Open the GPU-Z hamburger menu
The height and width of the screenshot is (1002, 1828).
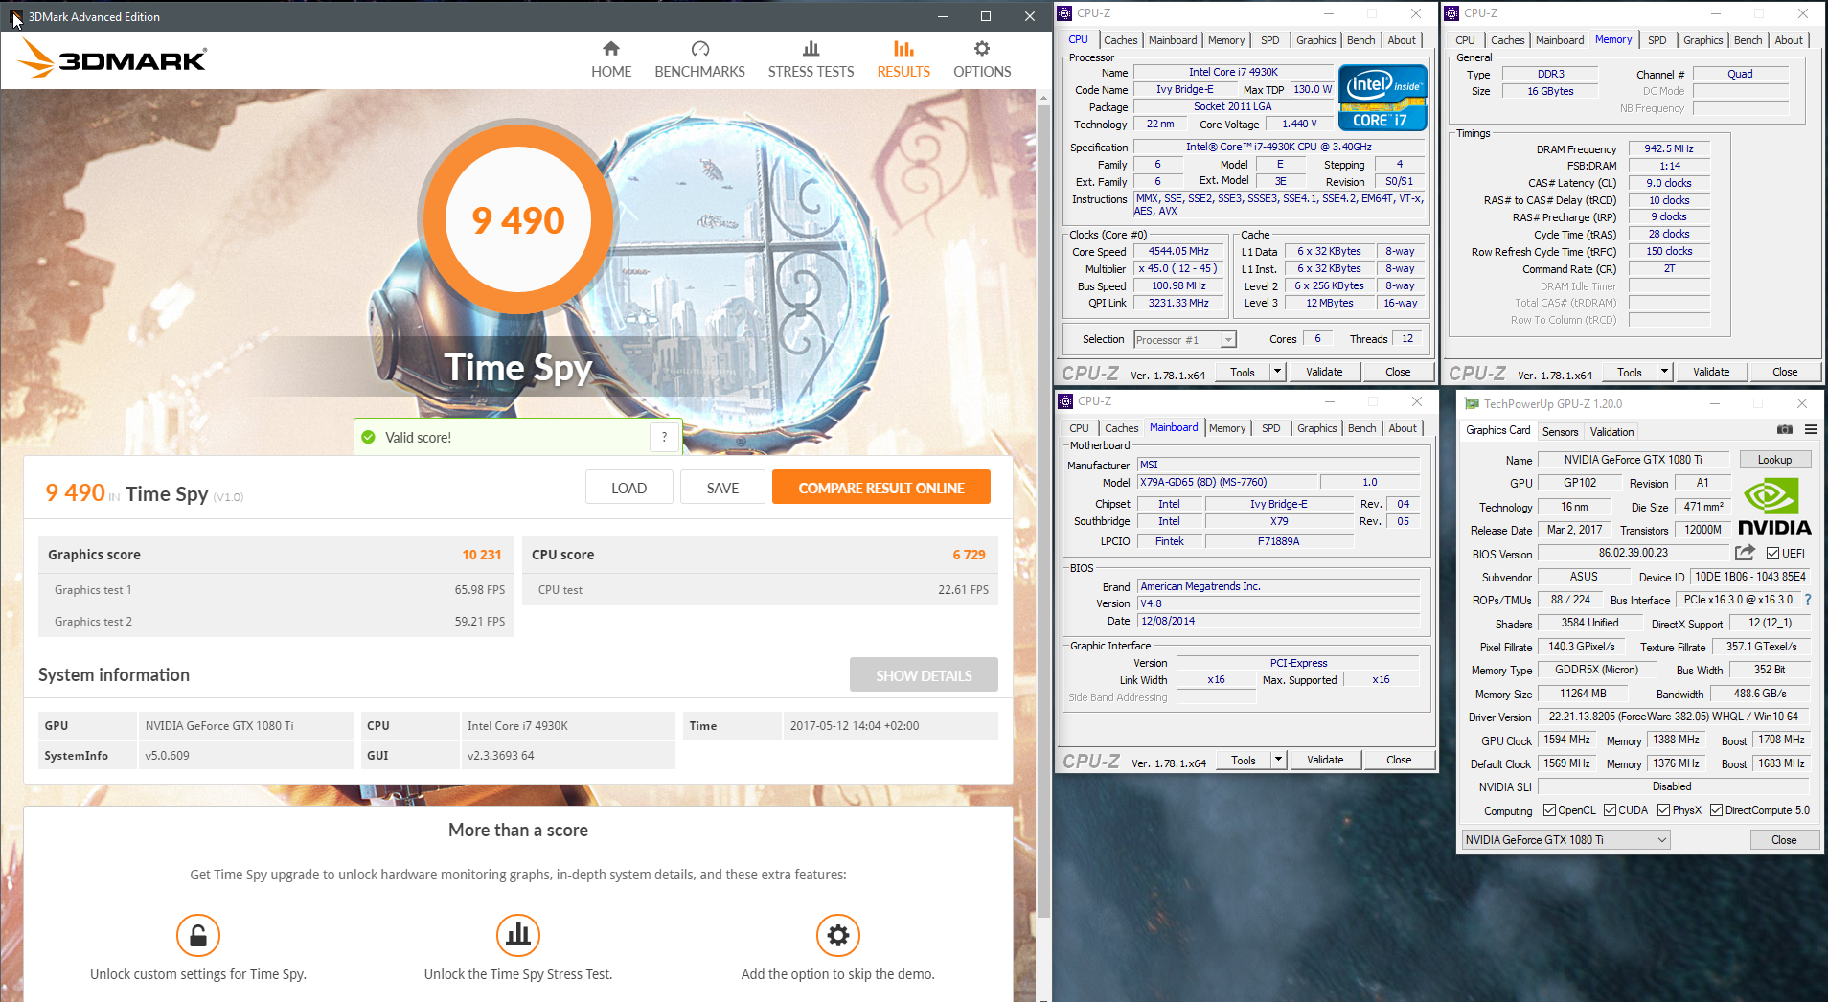[1811, 429]
